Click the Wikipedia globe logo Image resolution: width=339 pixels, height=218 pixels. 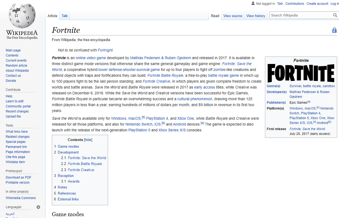coord(22,16)
